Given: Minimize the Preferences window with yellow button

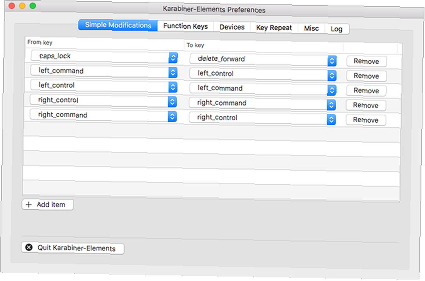Looking at the screenshot, I should click(x=22, y=6).
